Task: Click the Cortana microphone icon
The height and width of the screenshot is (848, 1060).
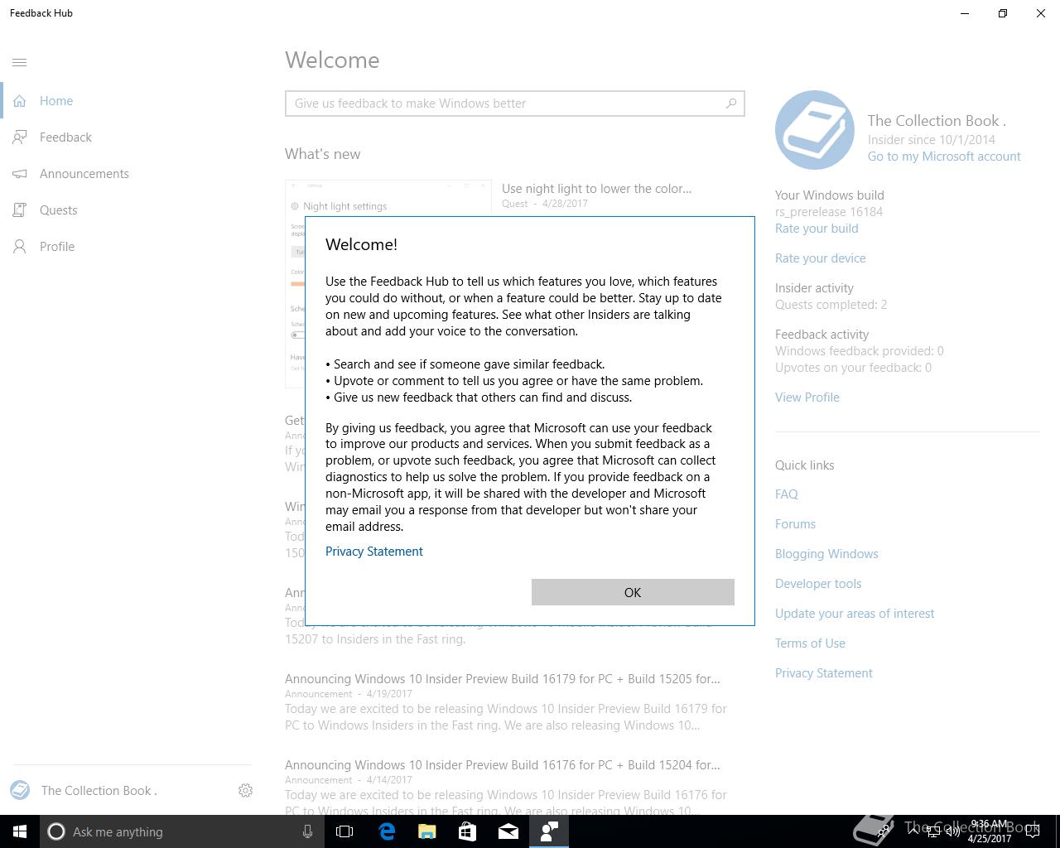Action: 307,831
